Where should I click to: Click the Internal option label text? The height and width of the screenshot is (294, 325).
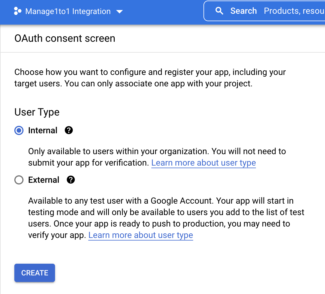(x=43, y=131)
